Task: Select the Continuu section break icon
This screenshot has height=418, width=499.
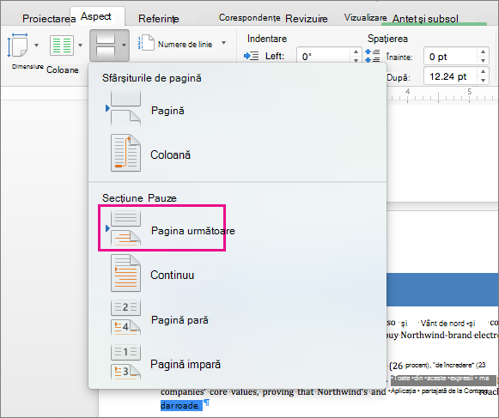Action: [125, 273]
